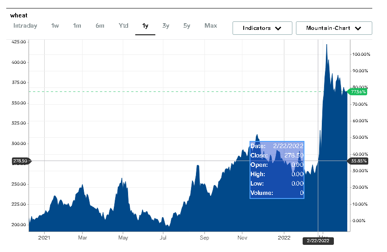Click the chevron arrow beside Indicators

[x=278, y=29]
